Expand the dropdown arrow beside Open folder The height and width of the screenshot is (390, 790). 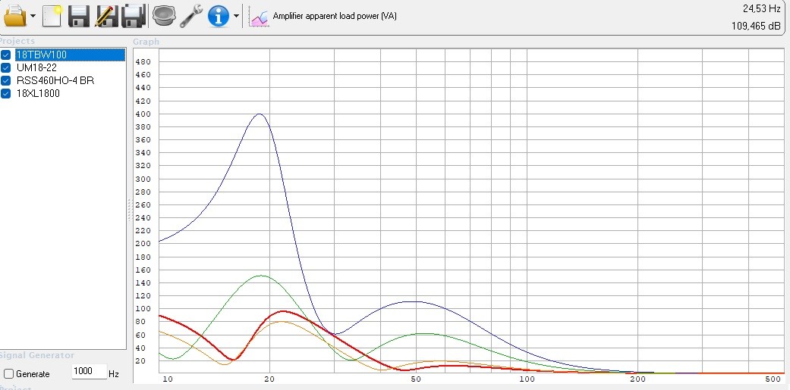tap(33, 16)
